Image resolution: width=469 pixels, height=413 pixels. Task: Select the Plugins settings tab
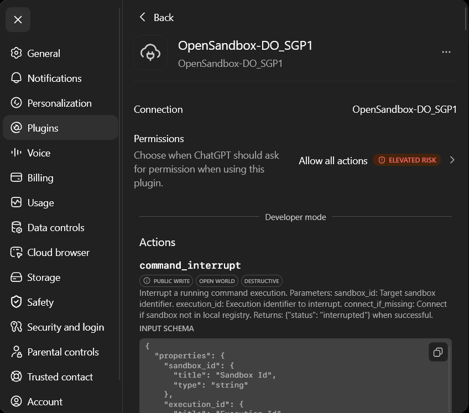60,128
